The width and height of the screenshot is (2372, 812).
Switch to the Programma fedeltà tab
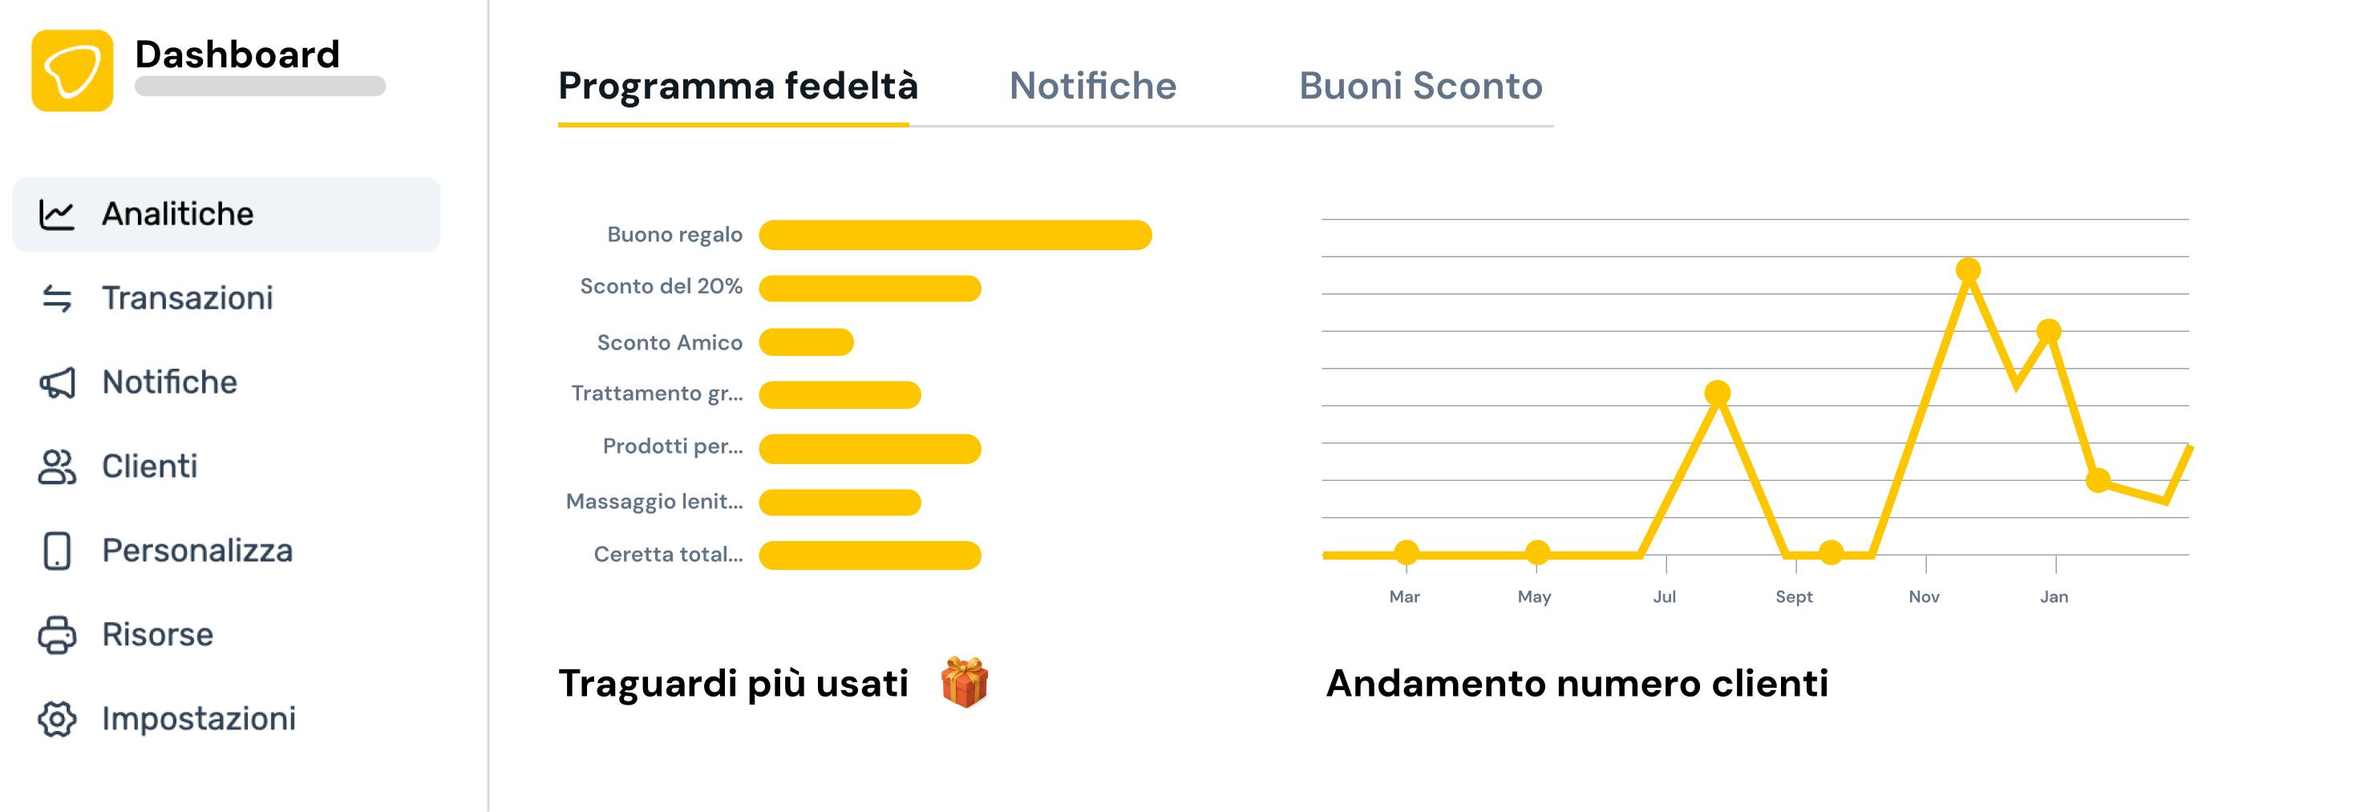(x=738, y=87)
